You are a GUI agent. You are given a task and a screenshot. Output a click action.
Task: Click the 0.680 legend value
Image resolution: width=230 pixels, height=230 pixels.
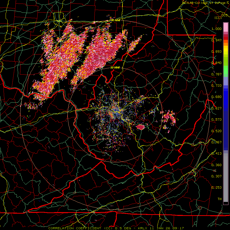[x=216, y=97]
